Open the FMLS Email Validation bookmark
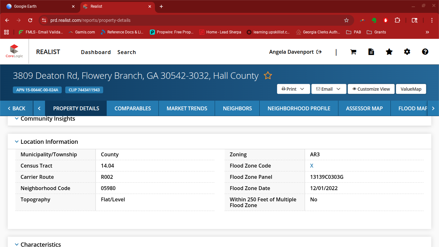439x247 pixels. (41, 32)
